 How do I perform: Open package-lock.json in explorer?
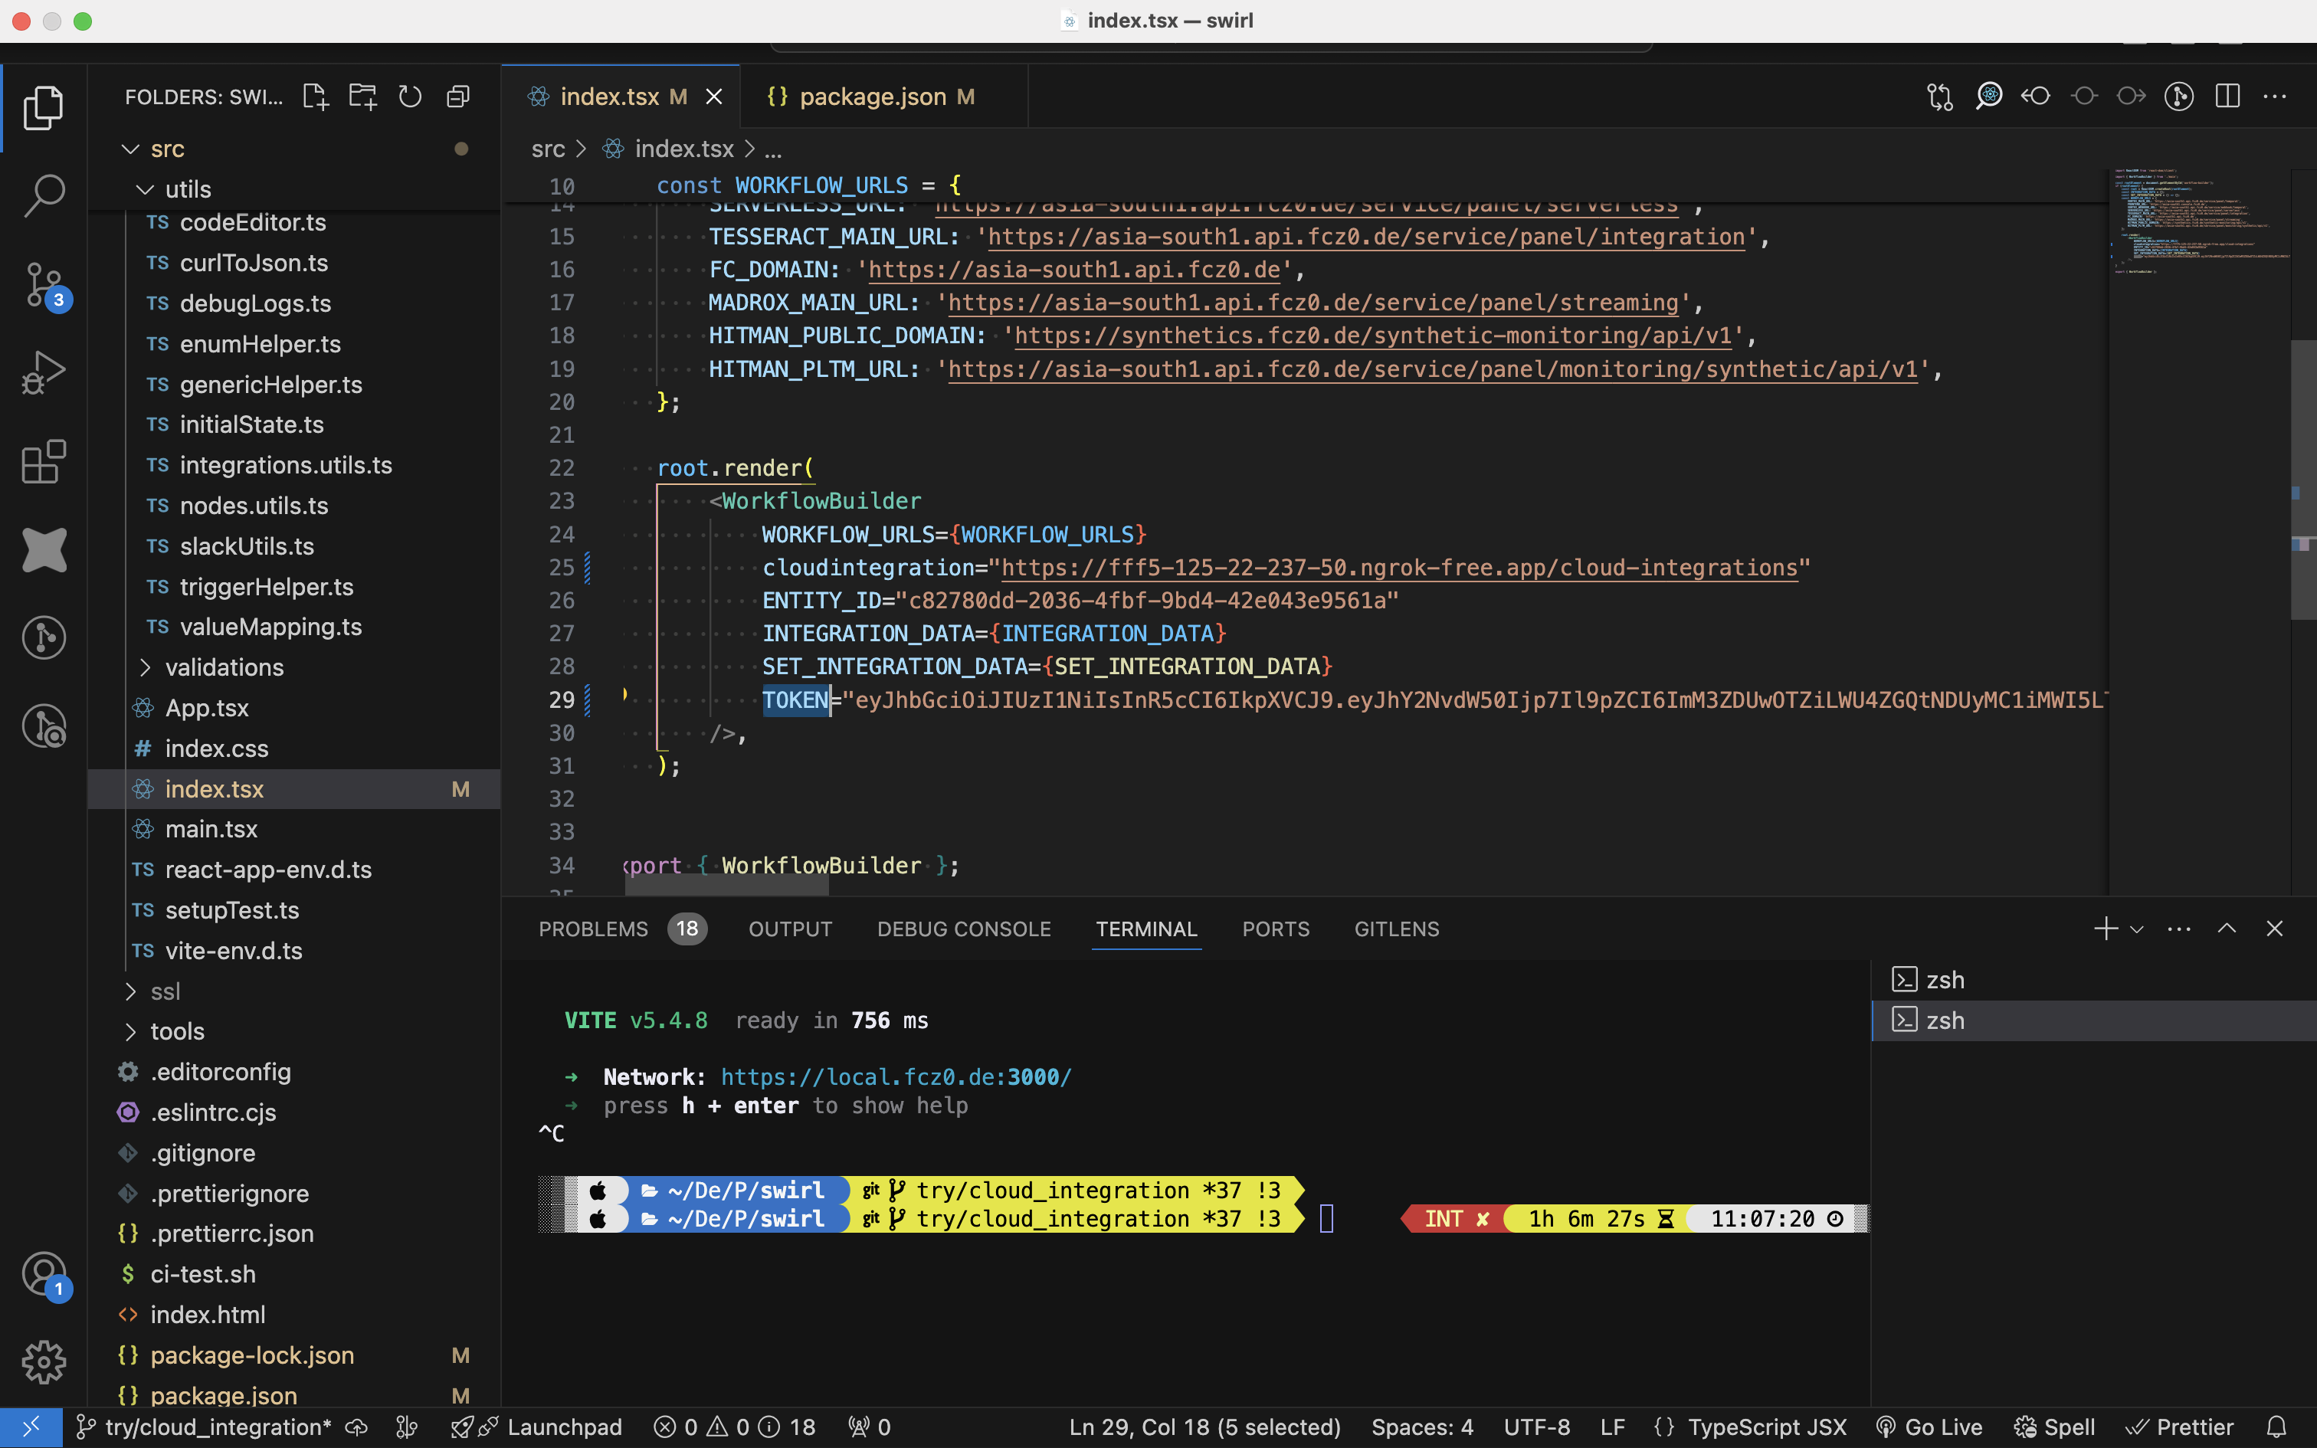point(294,1355)
